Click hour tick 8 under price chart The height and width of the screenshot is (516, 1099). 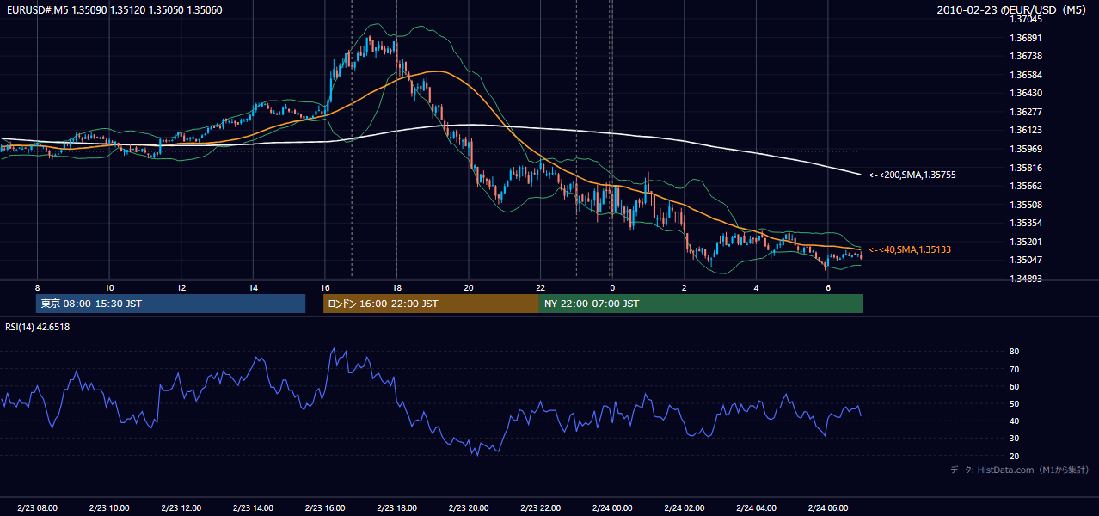(x=37, y=287)
